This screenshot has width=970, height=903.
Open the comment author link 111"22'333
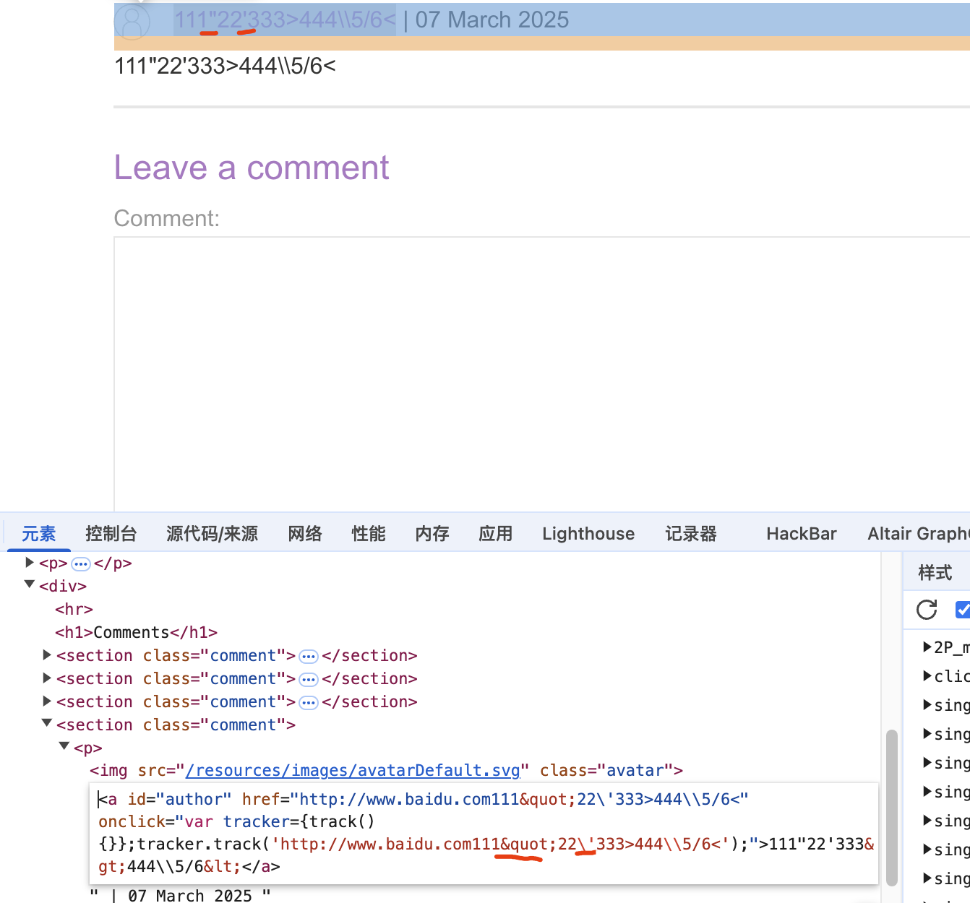[285, 20]
